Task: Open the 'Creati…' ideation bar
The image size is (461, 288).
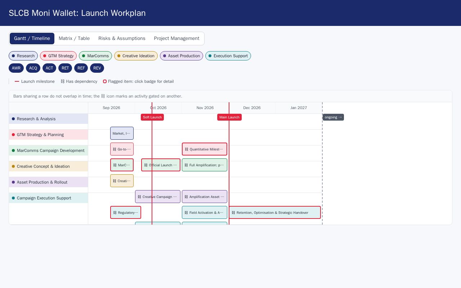Action: tap(122, 181)
